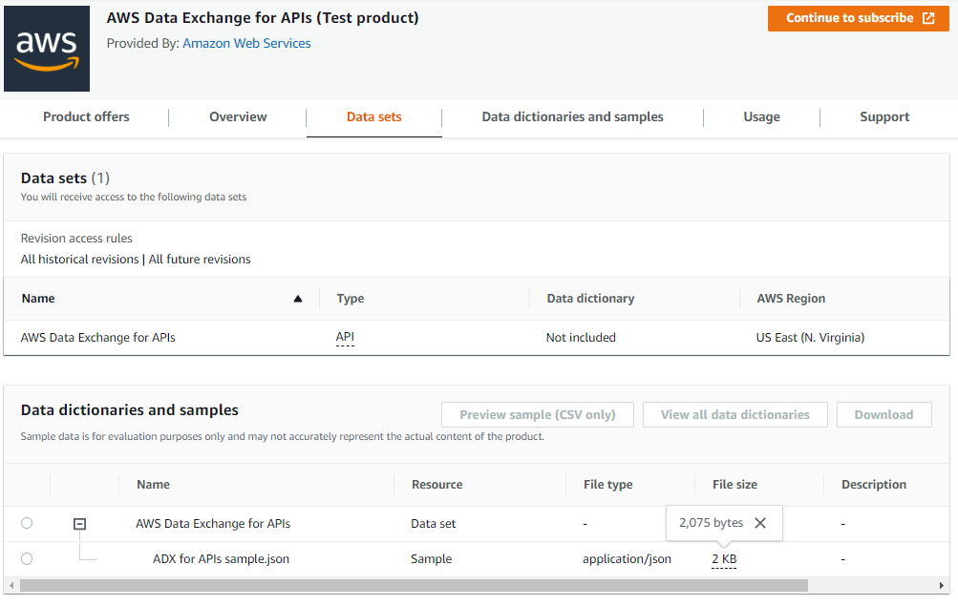Select the Data sets tab
958x606 pixels.
[x=373, y=116]
